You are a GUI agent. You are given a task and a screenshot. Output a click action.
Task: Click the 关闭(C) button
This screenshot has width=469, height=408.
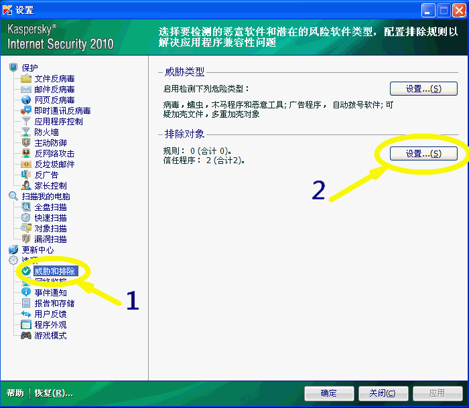tap(383, 393)
